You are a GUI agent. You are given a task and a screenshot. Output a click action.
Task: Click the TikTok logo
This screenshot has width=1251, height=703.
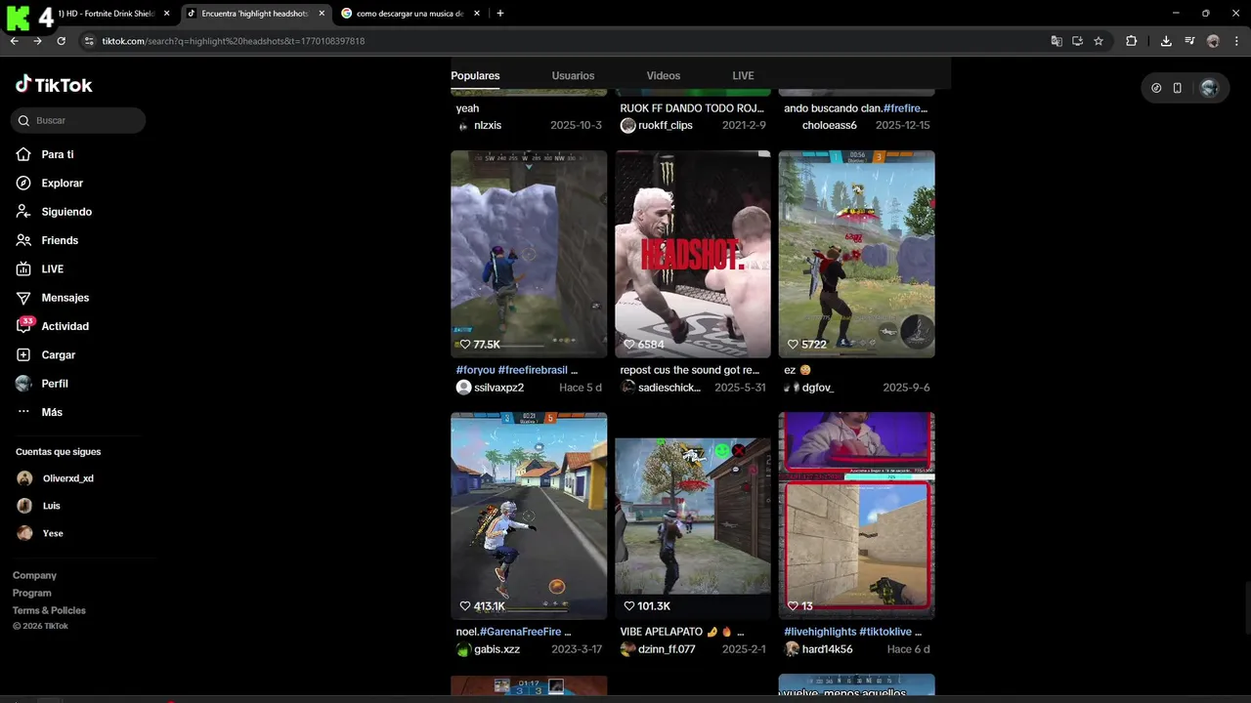coord(54,85)
